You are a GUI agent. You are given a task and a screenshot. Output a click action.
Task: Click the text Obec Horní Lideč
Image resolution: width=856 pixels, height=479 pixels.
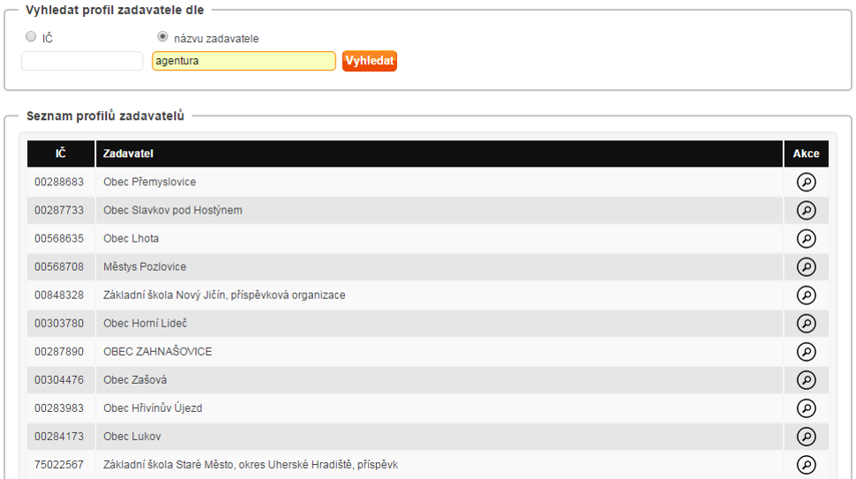146,324
